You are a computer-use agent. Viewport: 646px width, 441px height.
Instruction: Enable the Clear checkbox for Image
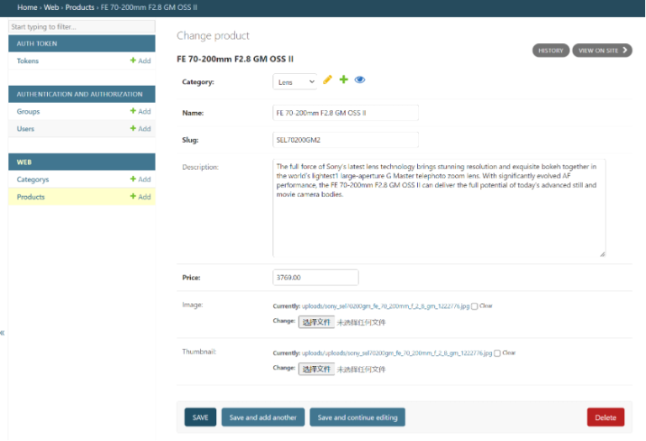(x=475, y=306)
